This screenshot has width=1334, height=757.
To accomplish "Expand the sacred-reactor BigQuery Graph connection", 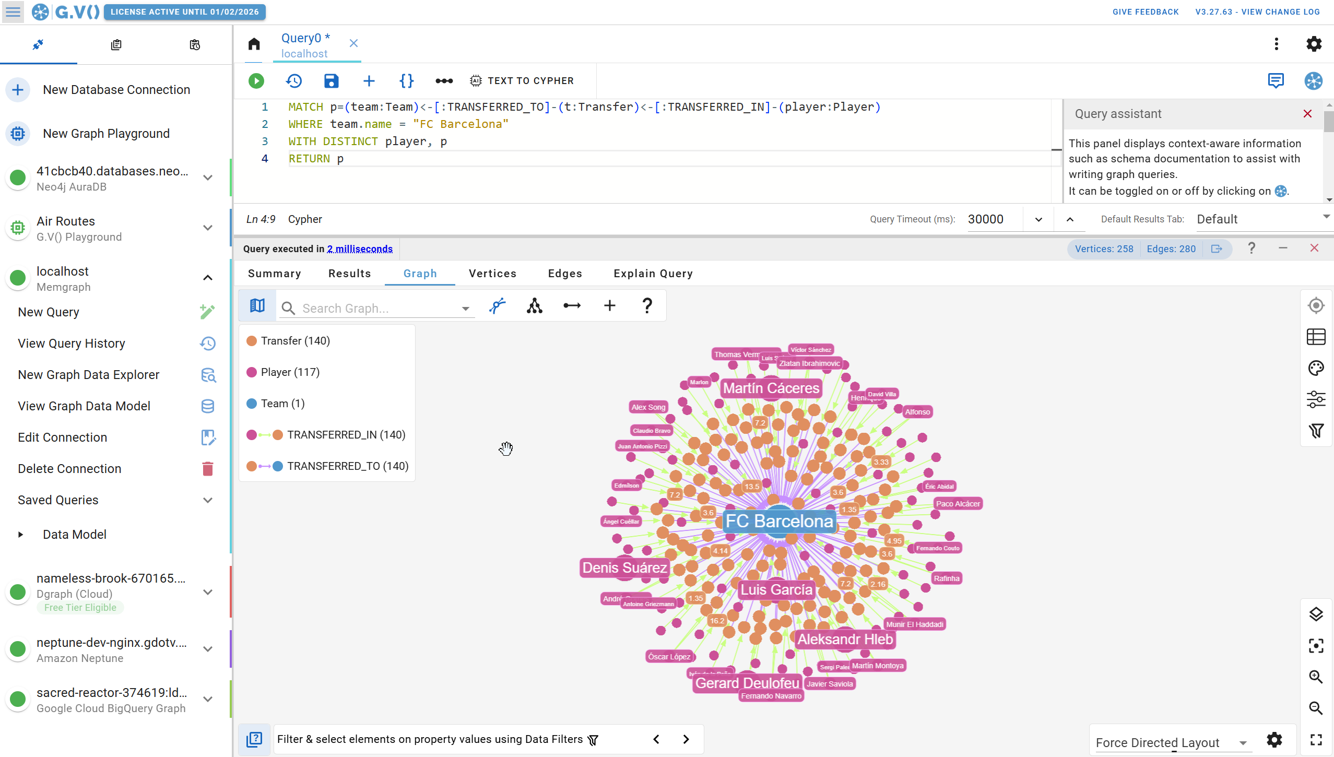I will tap(208, 700).
